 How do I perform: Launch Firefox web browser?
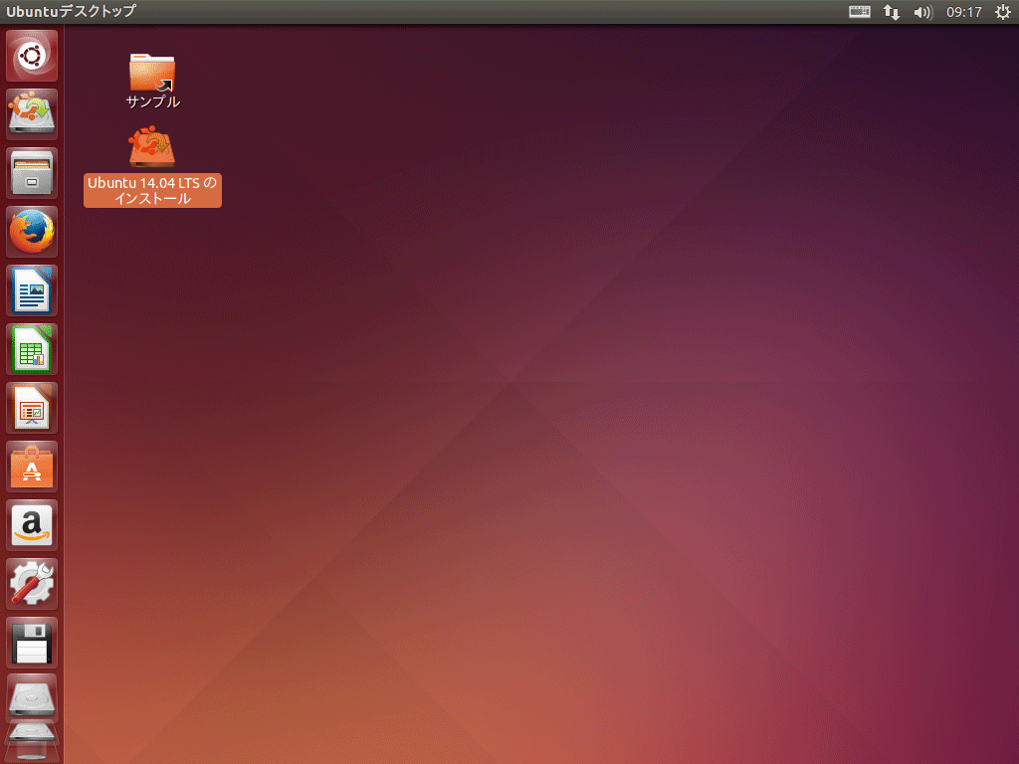(x=32, y=232)
